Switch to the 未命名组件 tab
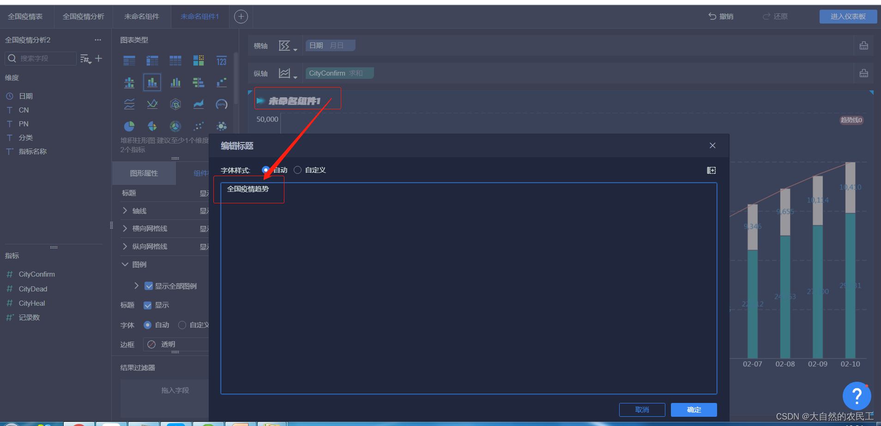This screenshot has width=881, height=426. point(142,17)
